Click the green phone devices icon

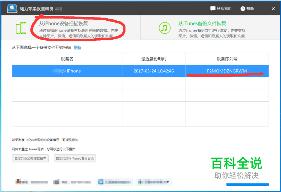tap(21, 28)
